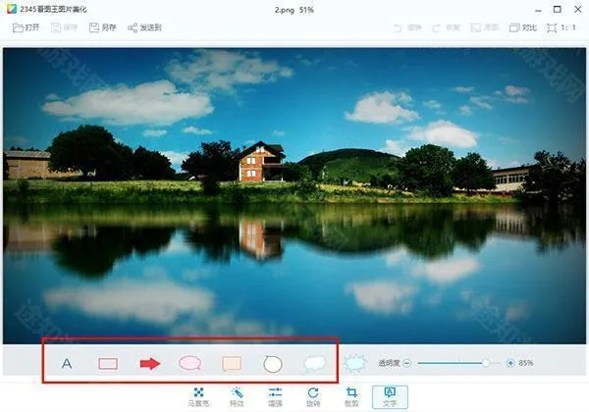Image resolution: width=589 pixels, height=412 pixels.
Task: Choose the white round thought bubble
Action: coord(272,364)
